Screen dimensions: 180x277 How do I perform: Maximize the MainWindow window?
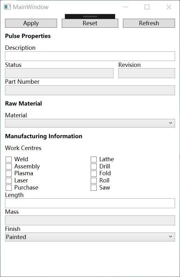coord(147,7)
